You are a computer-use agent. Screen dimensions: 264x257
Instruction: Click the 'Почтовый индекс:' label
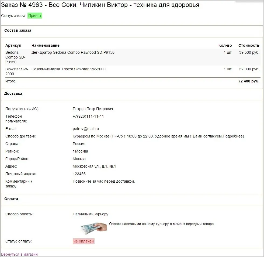click(x=21, y=174)
